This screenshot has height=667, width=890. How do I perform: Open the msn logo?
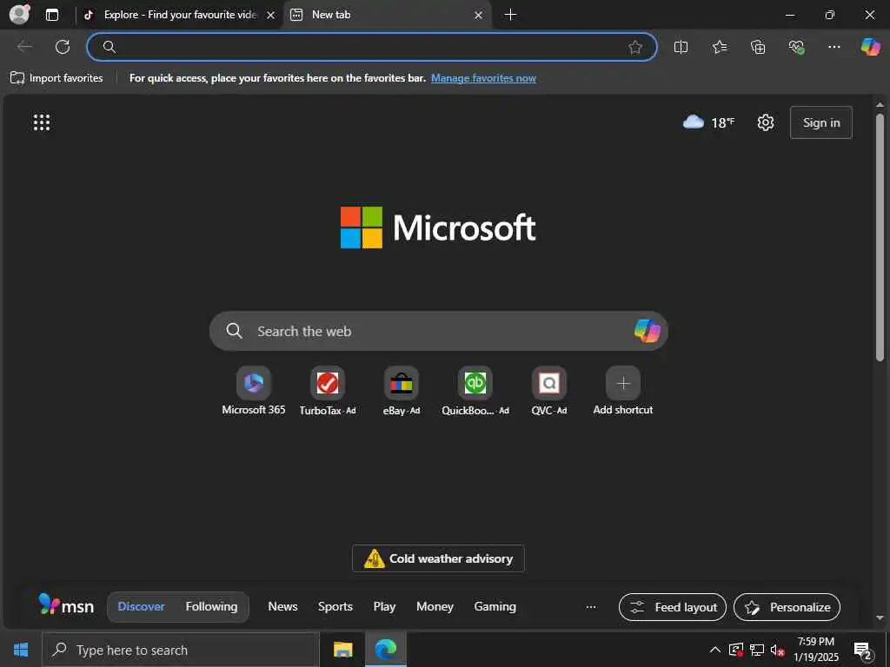(66, 605)
